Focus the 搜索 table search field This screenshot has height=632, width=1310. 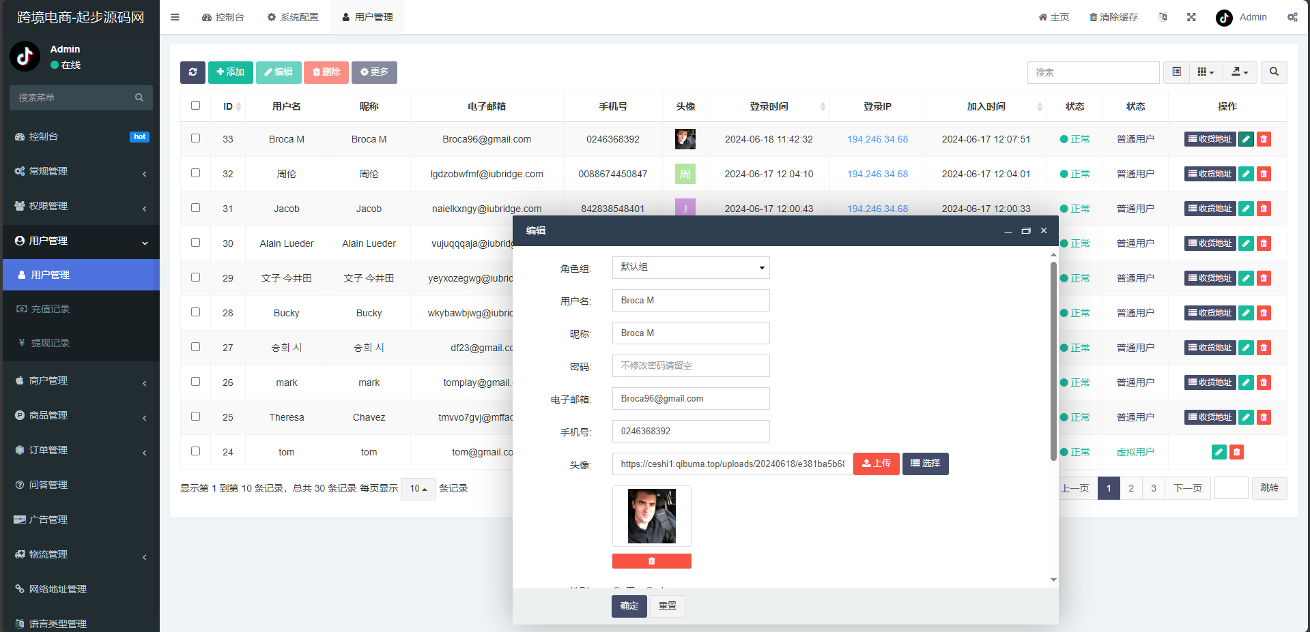click(x=1093, y=72)
